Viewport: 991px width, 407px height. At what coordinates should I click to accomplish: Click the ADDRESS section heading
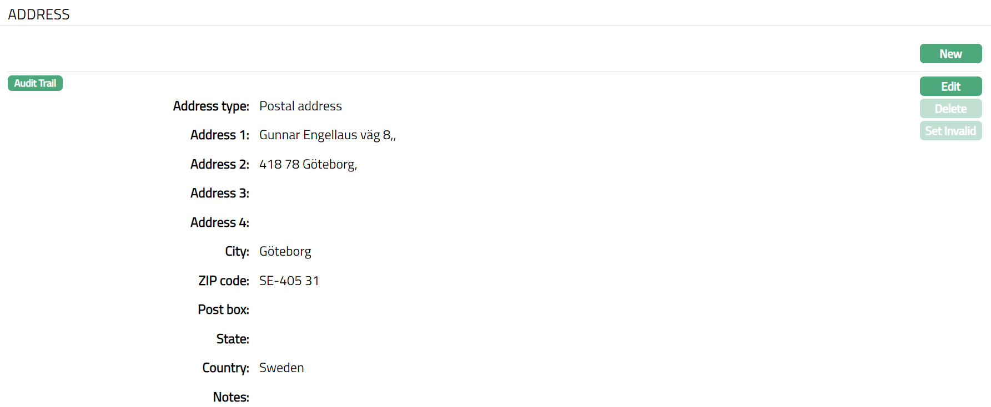[x=39, y=14]
